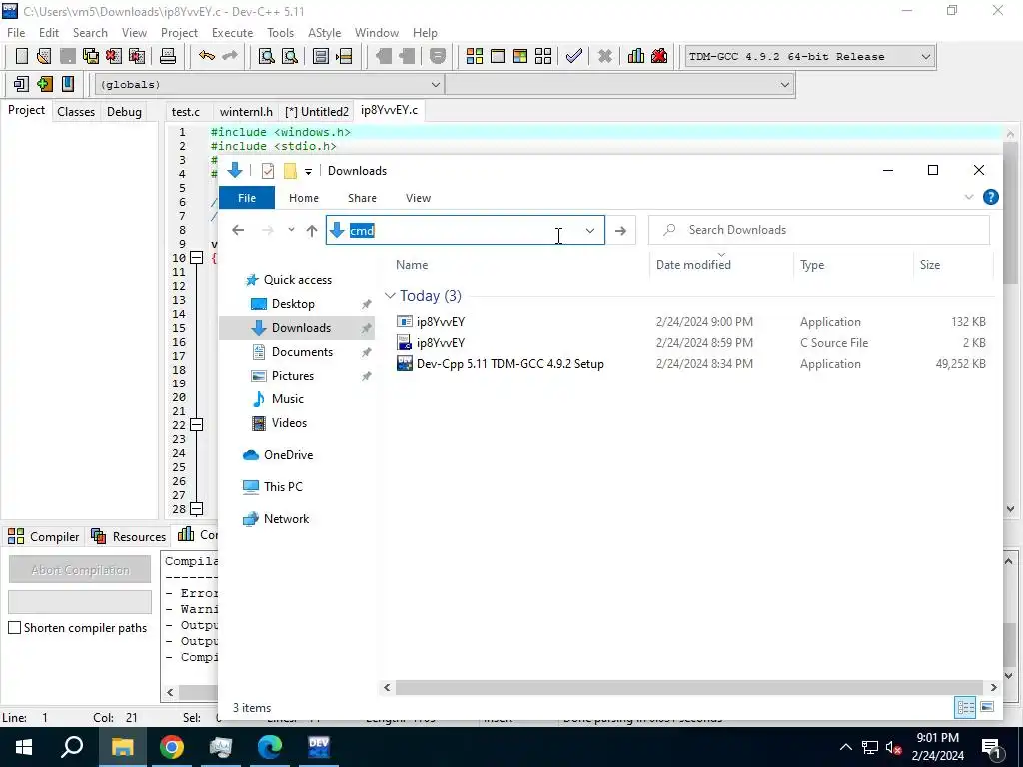Screen dimensions: 1023x767
Task: Open Explorer Help with blue question mark
Action: 990,197
